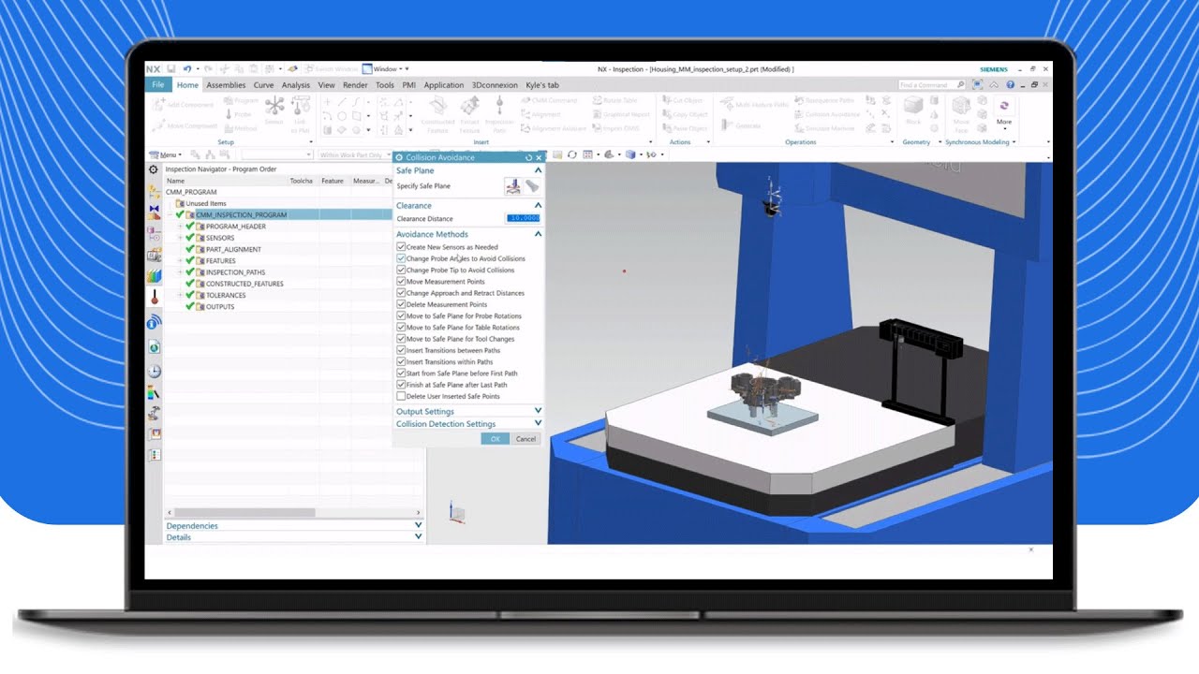Switch to the Analysis tab
Viewport: 1199px width, 674px height.
click(x=296, y=85)
